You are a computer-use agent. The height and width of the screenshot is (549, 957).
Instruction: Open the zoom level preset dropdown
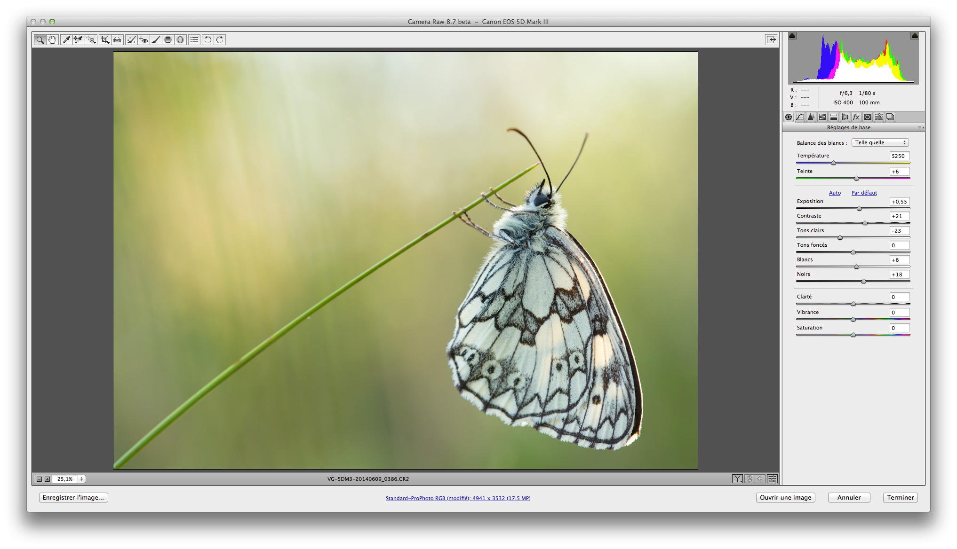(82, 479)
